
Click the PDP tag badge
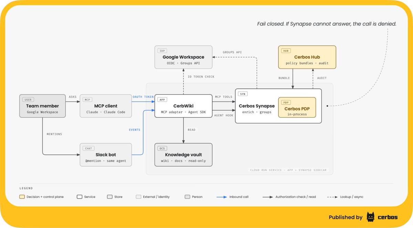point(286,102)
